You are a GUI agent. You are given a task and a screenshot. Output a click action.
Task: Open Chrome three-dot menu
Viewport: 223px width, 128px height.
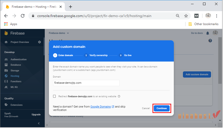point(216,16)
